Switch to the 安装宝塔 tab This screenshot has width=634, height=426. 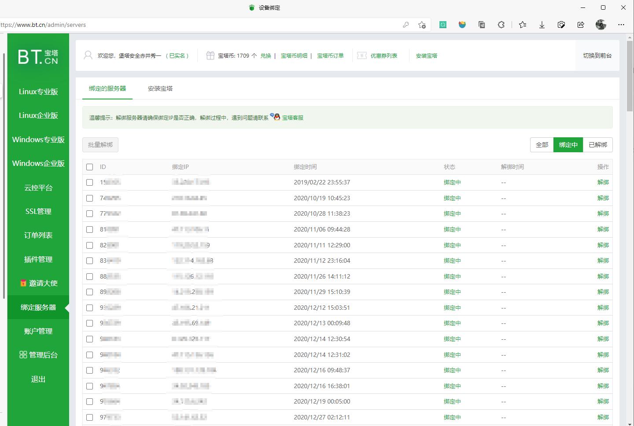click(160, 88)
